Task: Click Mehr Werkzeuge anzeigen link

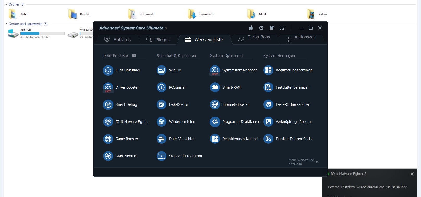Action: click(x=304, y=162)
